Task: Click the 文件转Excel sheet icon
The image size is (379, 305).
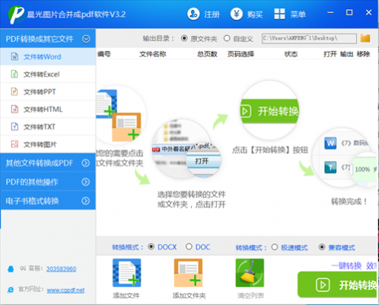Action: point(14,74)
